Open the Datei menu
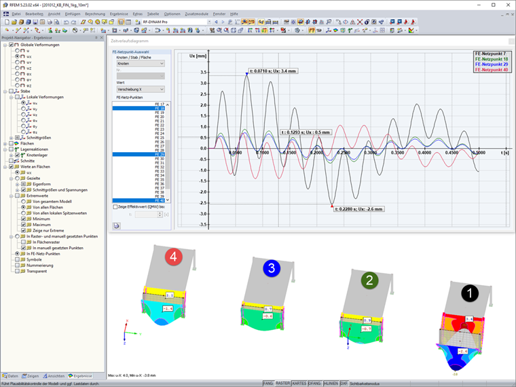Screen dimensions: 516x387 (16, 14)
